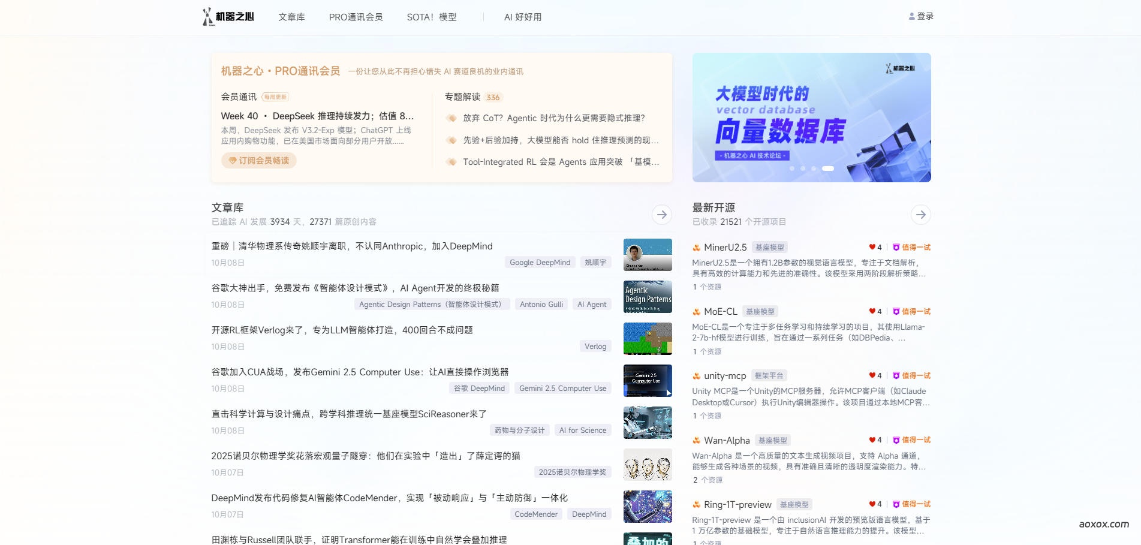The width and height of the screenshot is (1141, 545).
Task: Click the purple 值得一试 shield beside MinerU2.5
Action: 896,247
